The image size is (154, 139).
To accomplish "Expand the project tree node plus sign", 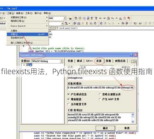I will (x=24, y=65).
